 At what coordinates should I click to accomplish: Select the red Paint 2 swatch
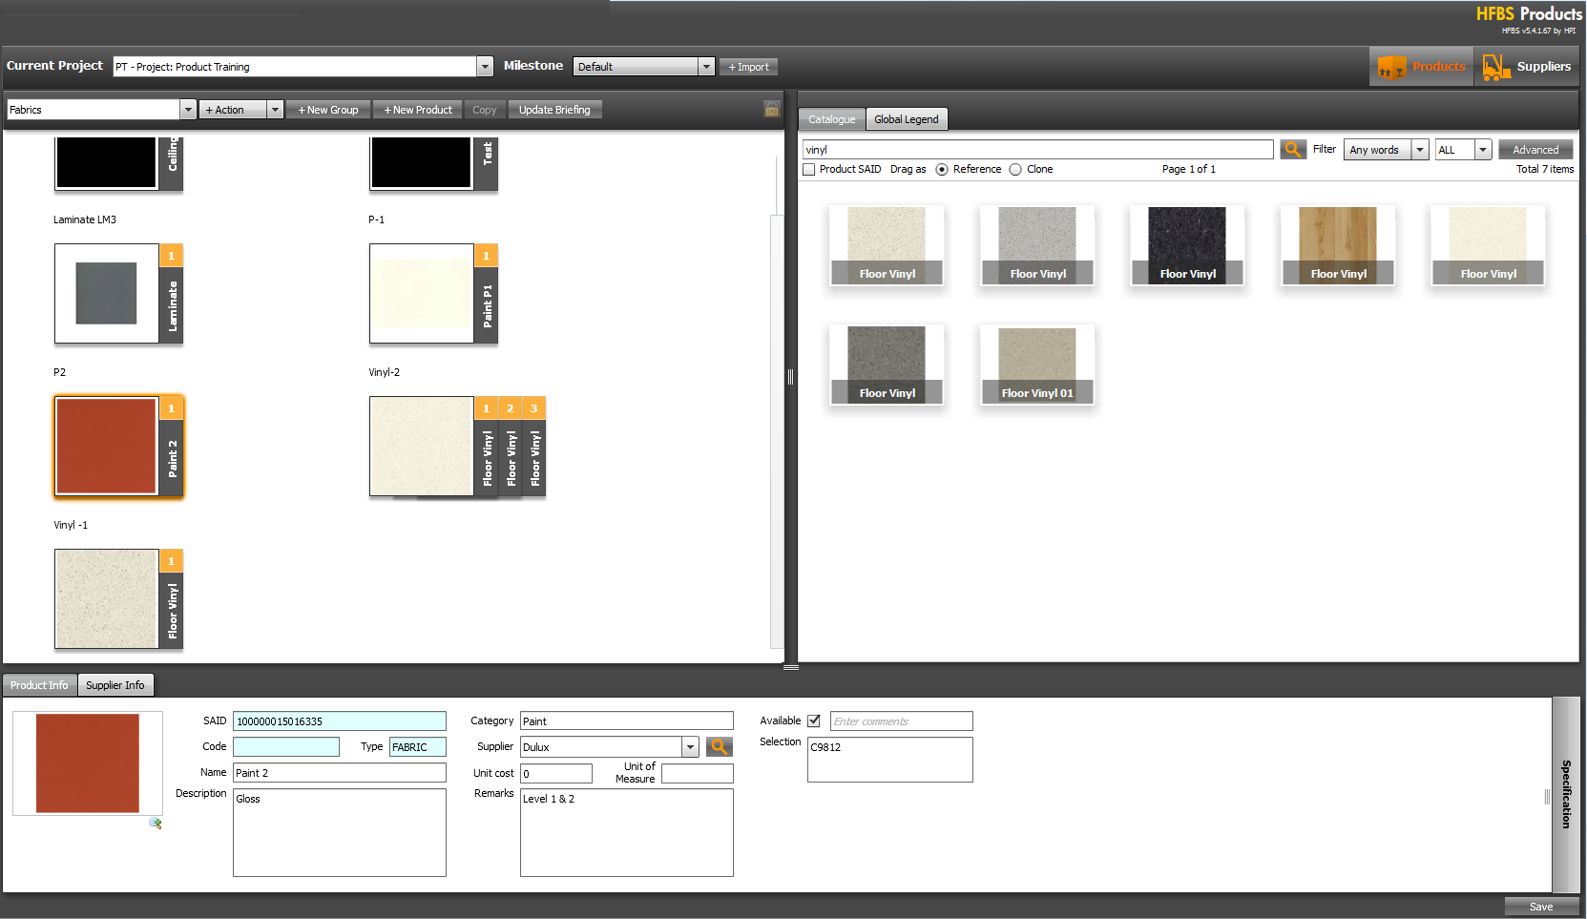pyautogui.click(x=106, y=447)
